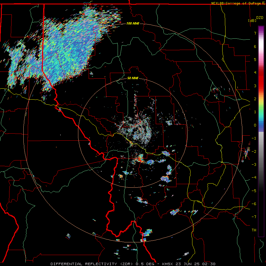Screen dimensions: 266x266
Task: Select the DZD product label
Action: coord(260,18)
